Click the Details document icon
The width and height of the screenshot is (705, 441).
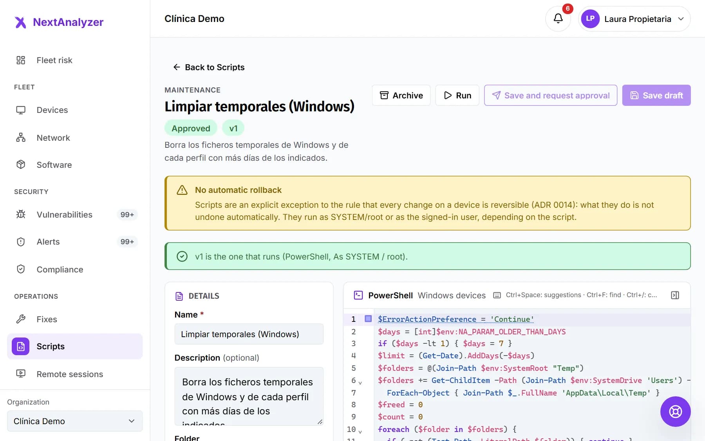[x=179, y=296]
